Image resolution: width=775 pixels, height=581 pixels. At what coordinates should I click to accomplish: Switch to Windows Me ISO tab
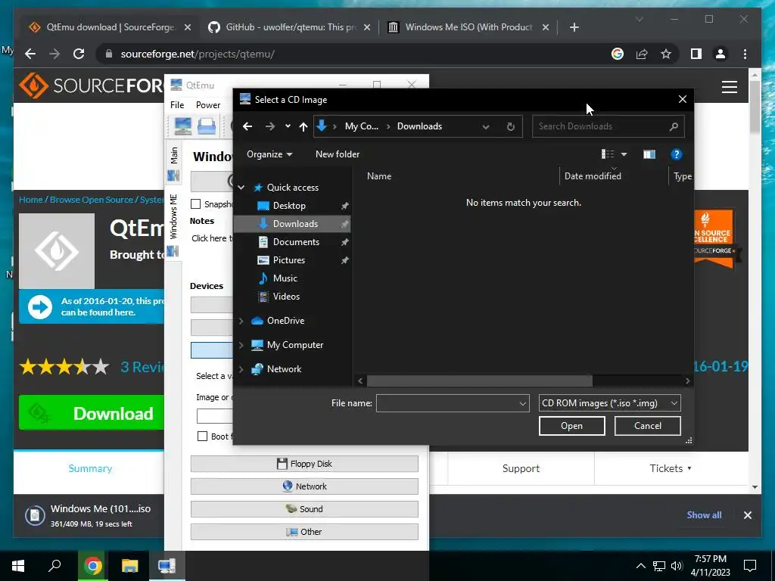pyautogui.click(x=468, y=27)
